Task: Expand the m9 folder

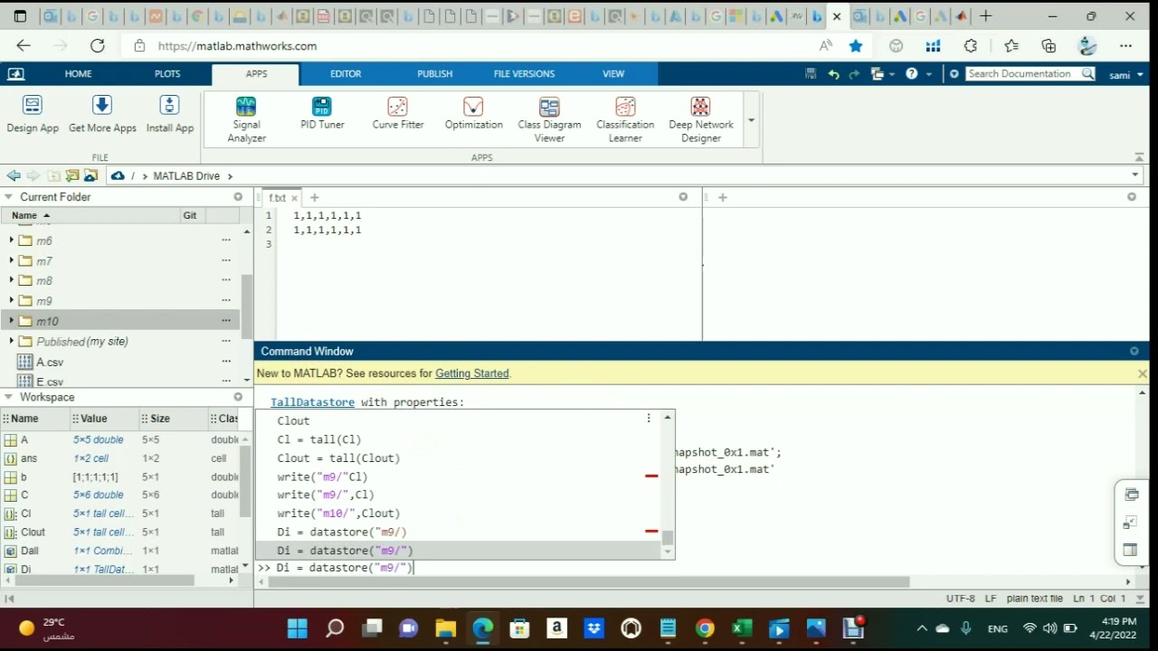Action: pyautogui.click(x=11, y=300)
